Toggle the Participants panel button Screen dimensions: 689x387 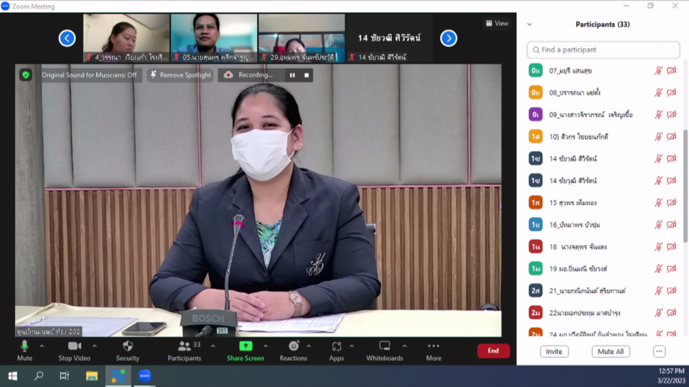(184, 350)
